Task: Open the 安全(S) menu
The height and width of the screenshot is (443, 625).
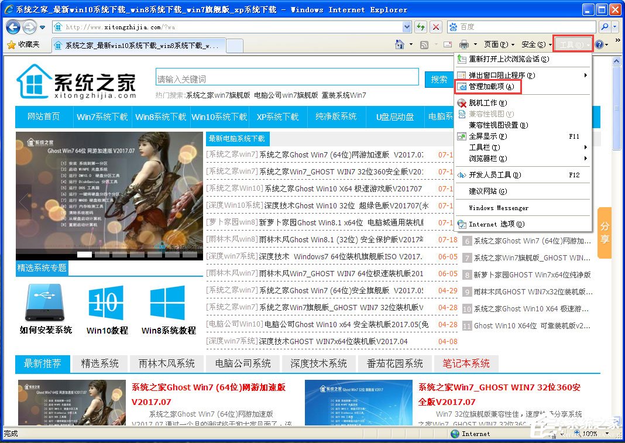Action: tap(533, 44)
